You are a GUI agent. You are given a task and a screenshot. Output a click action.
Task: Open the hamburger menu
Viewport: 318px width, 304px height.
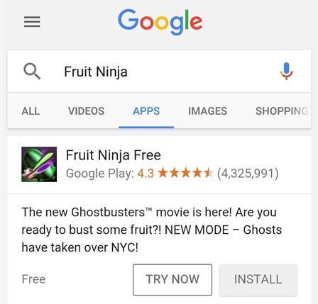pyautogui.click(x=32, y=22)
